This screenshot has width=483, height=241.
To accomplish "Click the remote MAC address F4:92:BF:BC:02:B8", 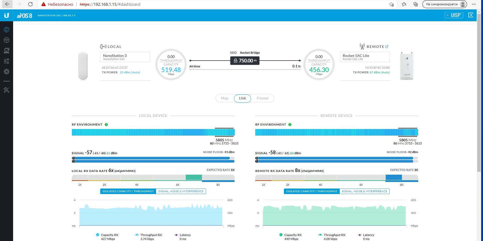I will coord(378,68).
